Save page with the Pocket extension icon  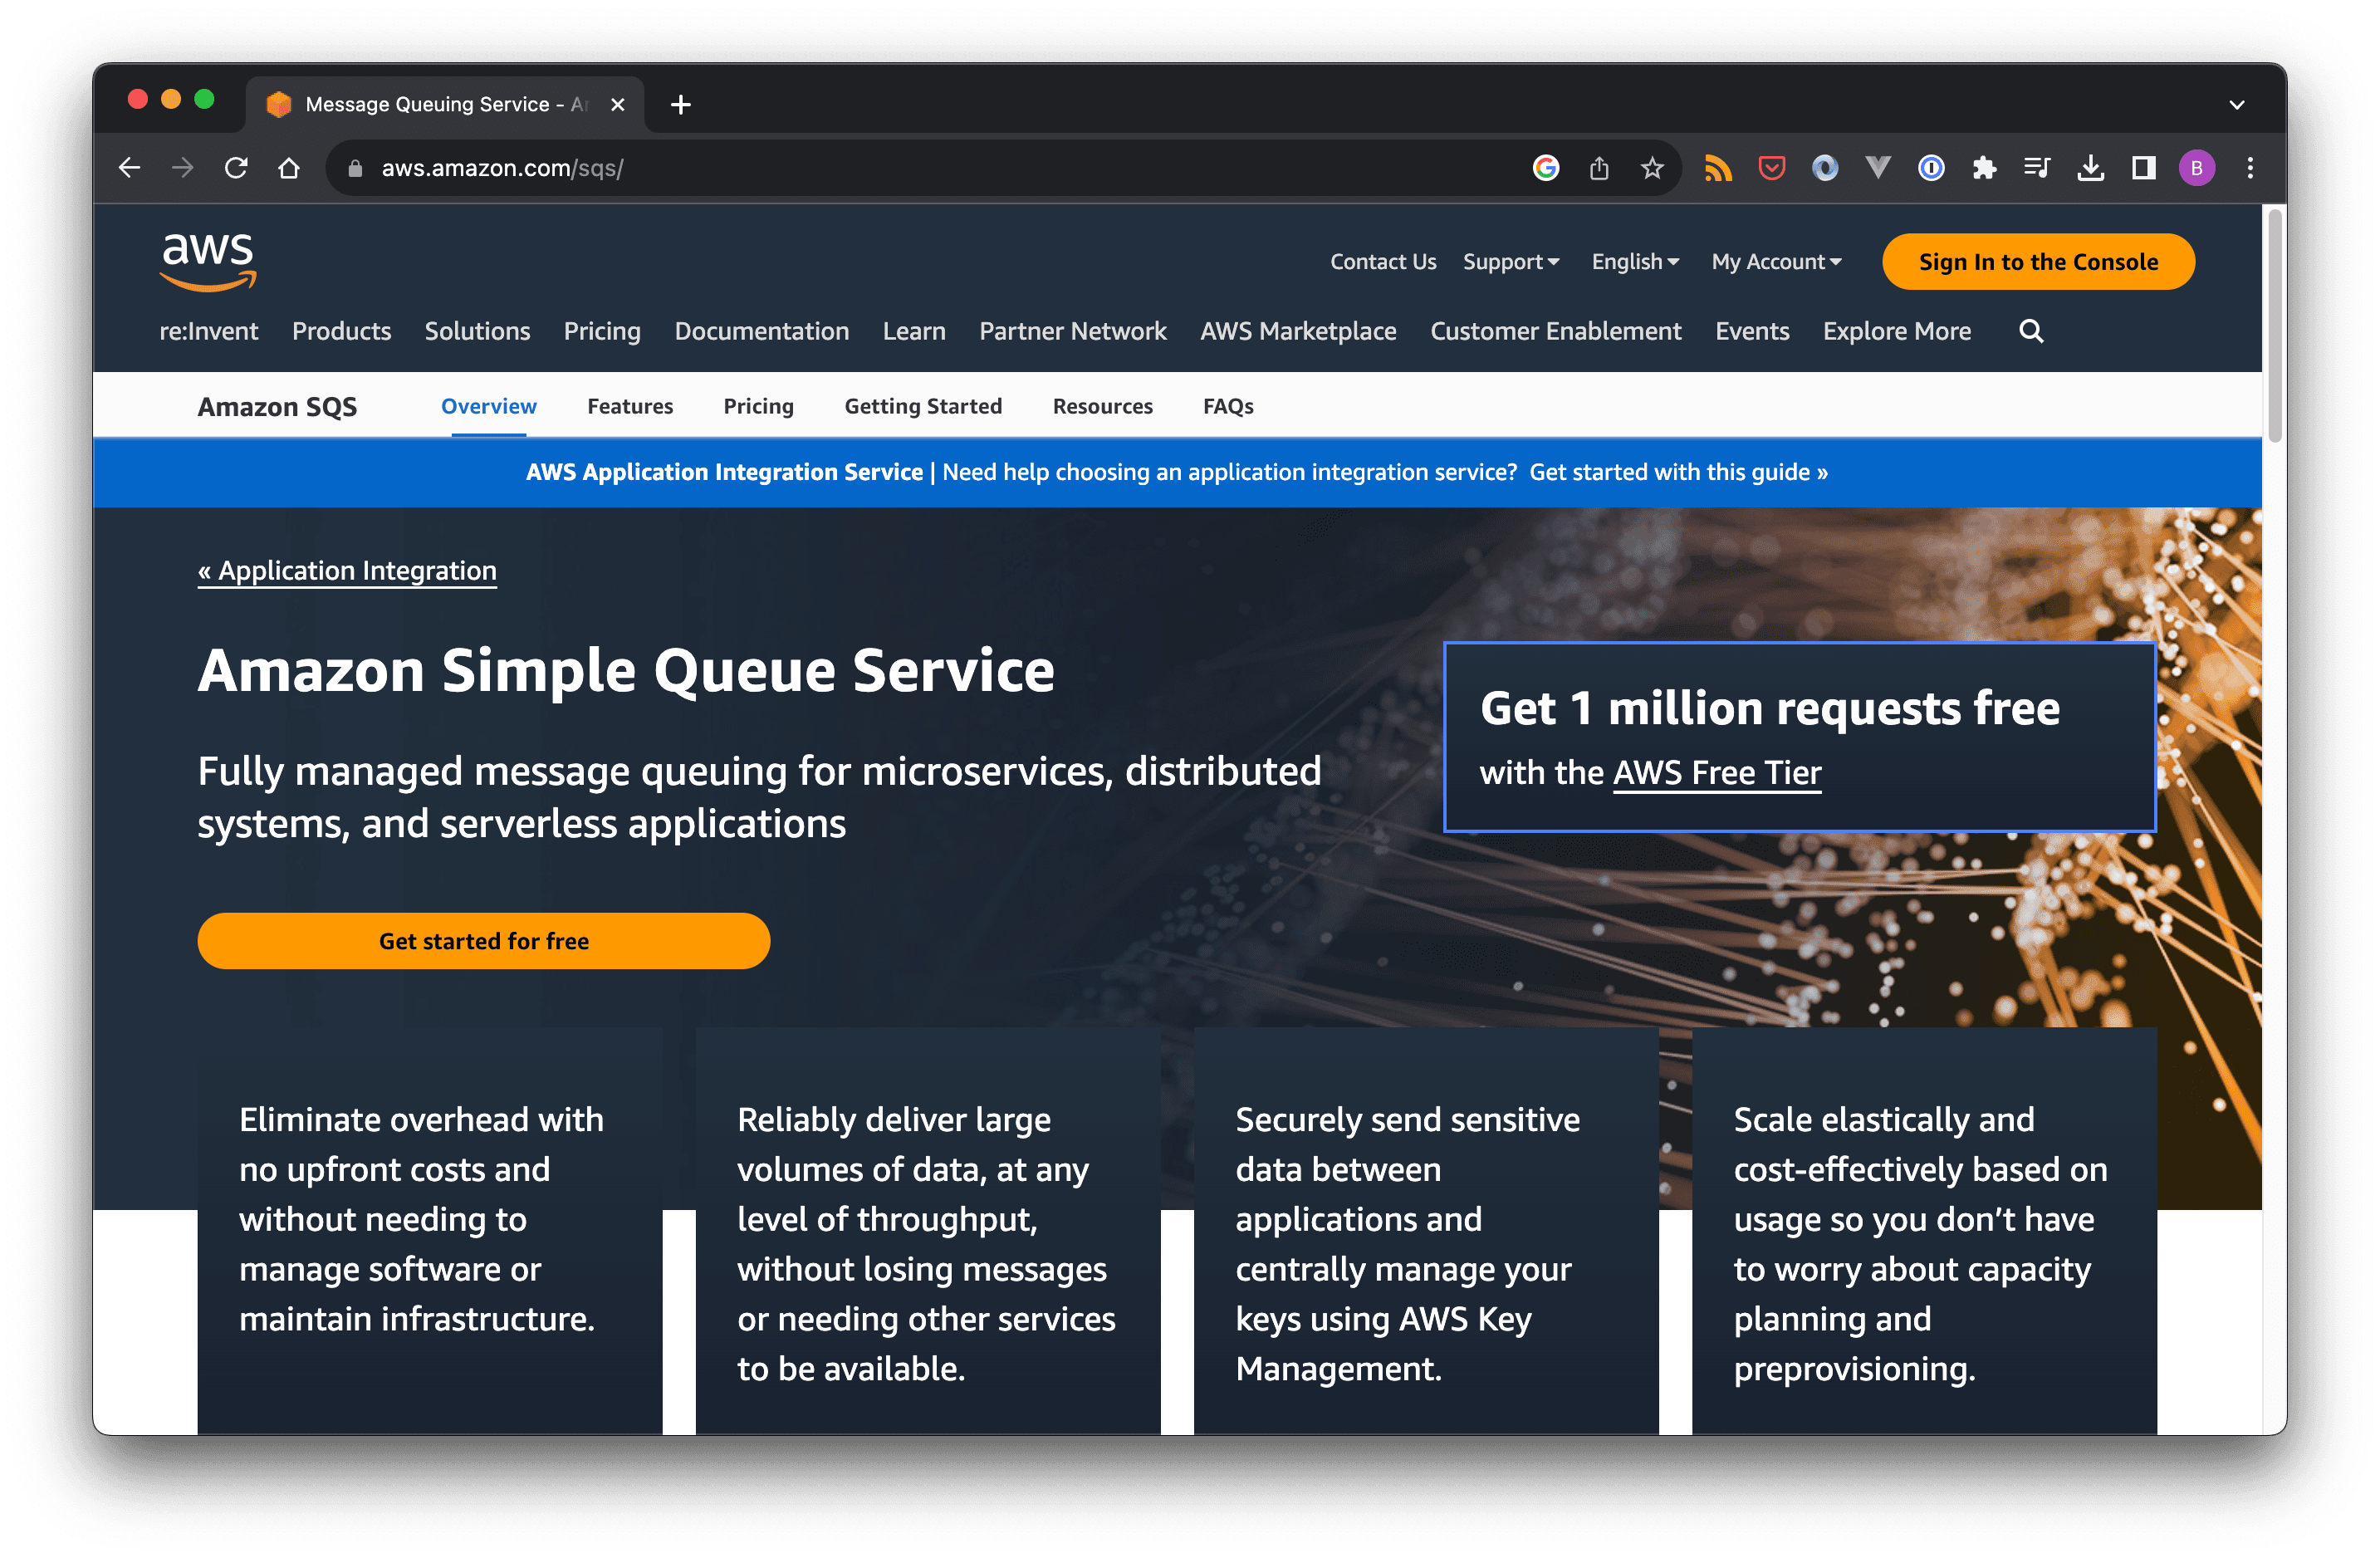1771,168
